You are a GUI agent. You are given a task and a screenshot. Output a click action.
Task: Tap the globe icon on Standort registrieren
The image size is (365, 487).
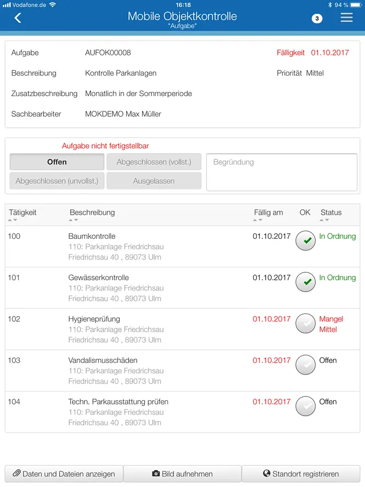268,473
